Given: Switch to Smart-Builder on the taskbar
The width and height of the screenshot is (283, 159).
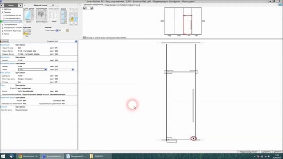Looking at the screenshot, I should coord(52,156).
